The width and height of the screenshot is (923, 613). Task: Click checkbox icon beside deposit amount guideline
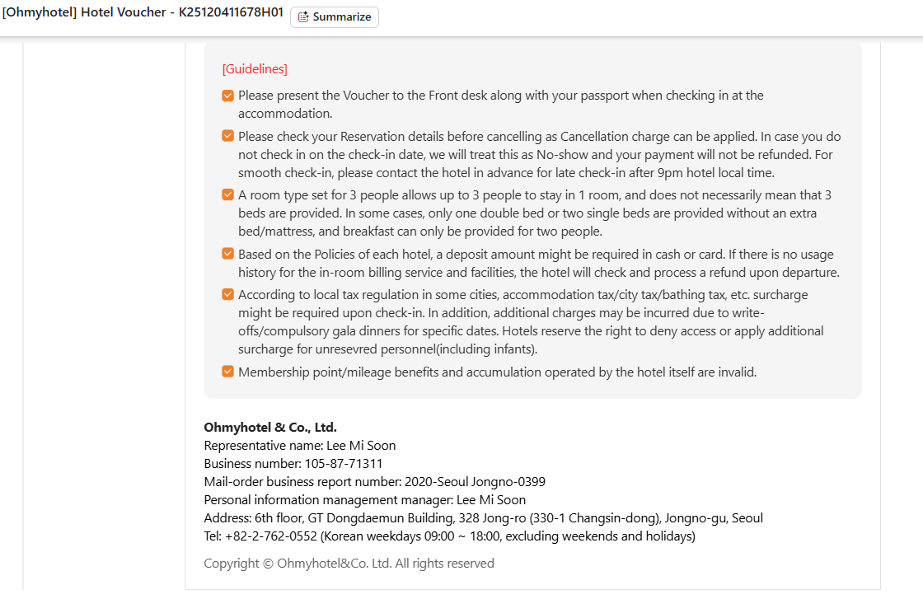coord(228,254)
